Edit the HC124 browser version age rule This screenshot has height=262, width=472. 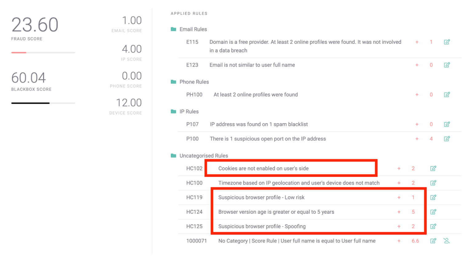click(433, 212)
